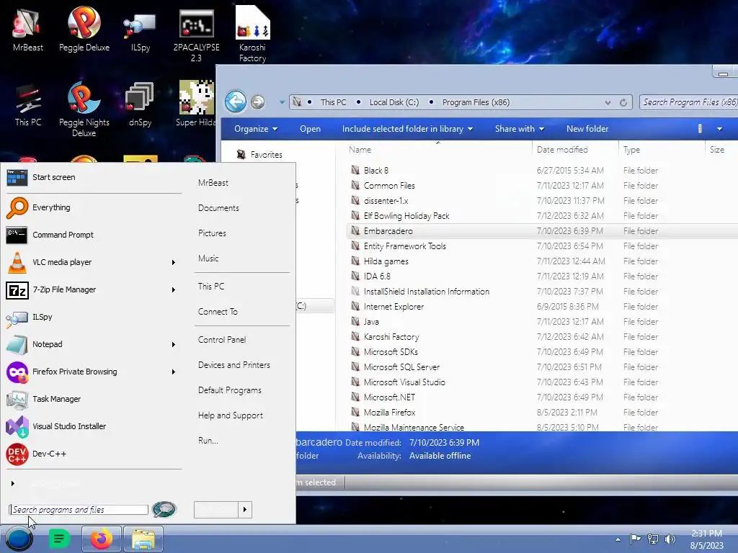Expand VLC media player submenu arrow
738x553 pixels.
pos(173,262)
